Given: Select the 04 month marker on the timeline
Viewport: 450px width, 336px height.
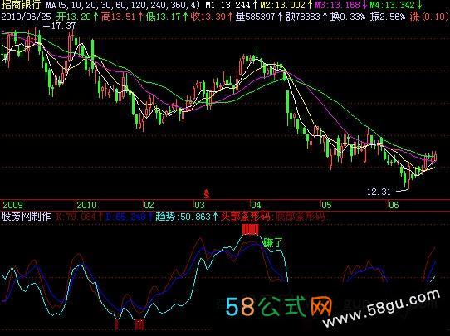Looking at the screenshot, I should [x=256, y=205].
